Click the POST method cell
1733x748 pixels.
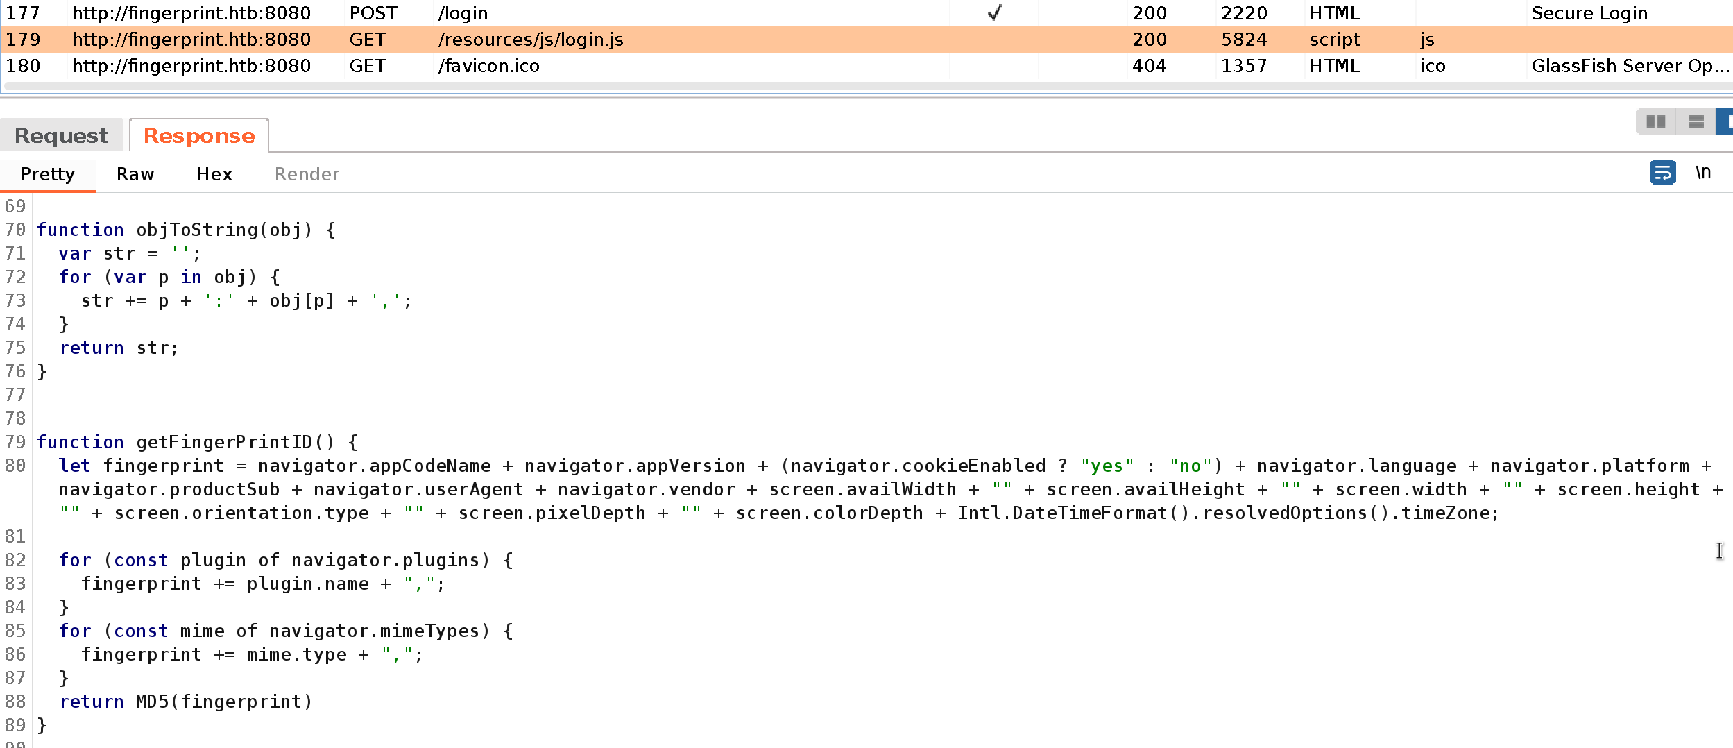373,13
